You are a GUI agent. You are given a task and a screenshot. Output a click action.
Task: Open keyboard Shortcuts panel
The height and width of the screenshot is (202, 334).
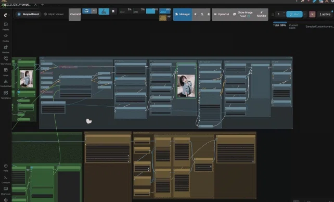6,191
